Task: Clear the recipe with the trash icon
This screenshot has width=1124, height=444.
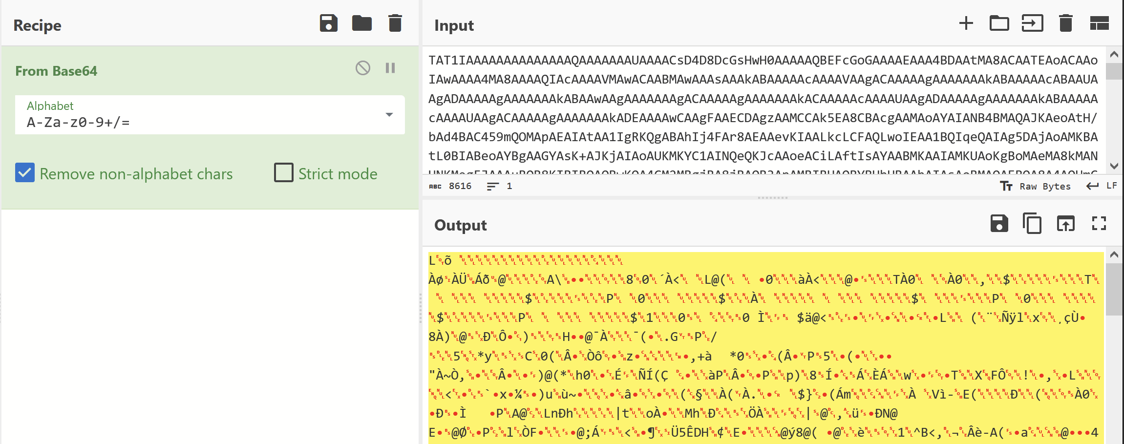Action: (x=394, y=23)
